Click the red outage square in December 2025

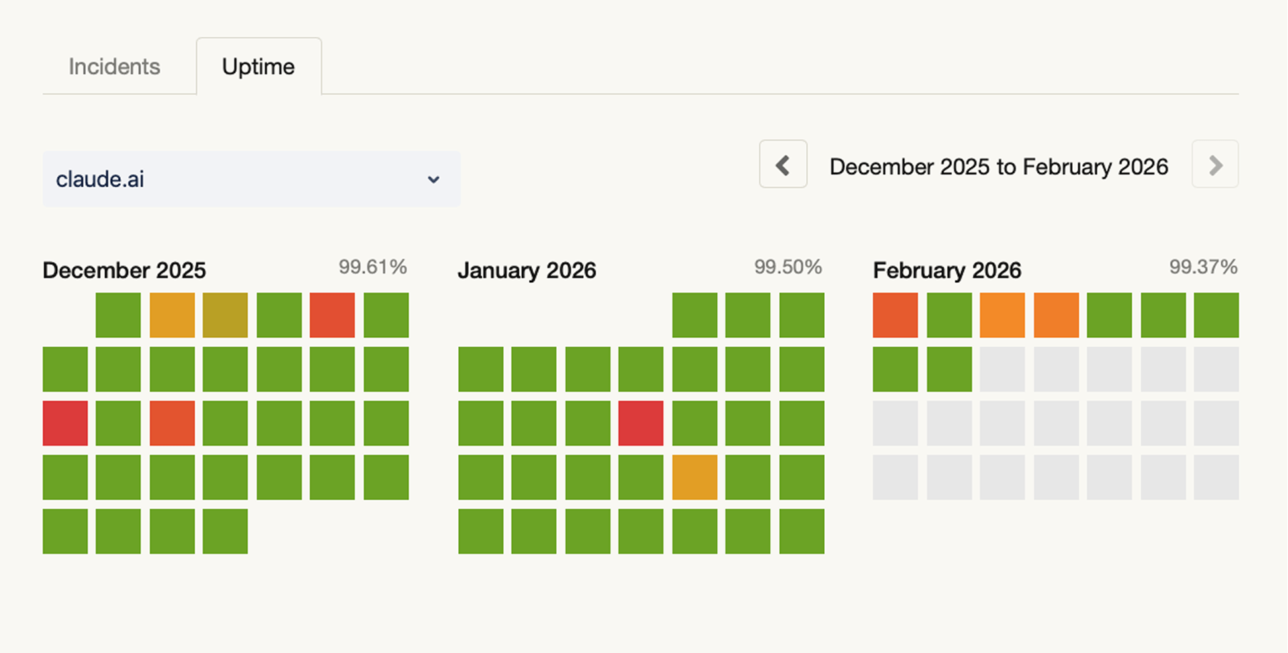(65, 423)
